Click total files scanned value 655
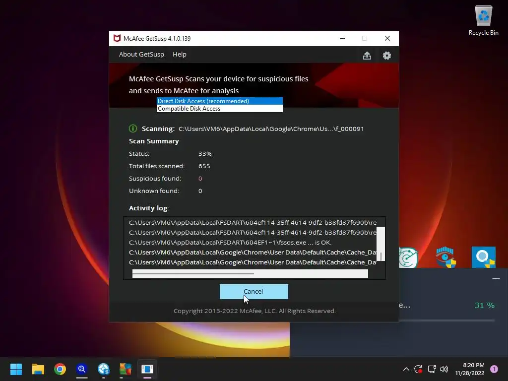 click(x=204, y=166)
